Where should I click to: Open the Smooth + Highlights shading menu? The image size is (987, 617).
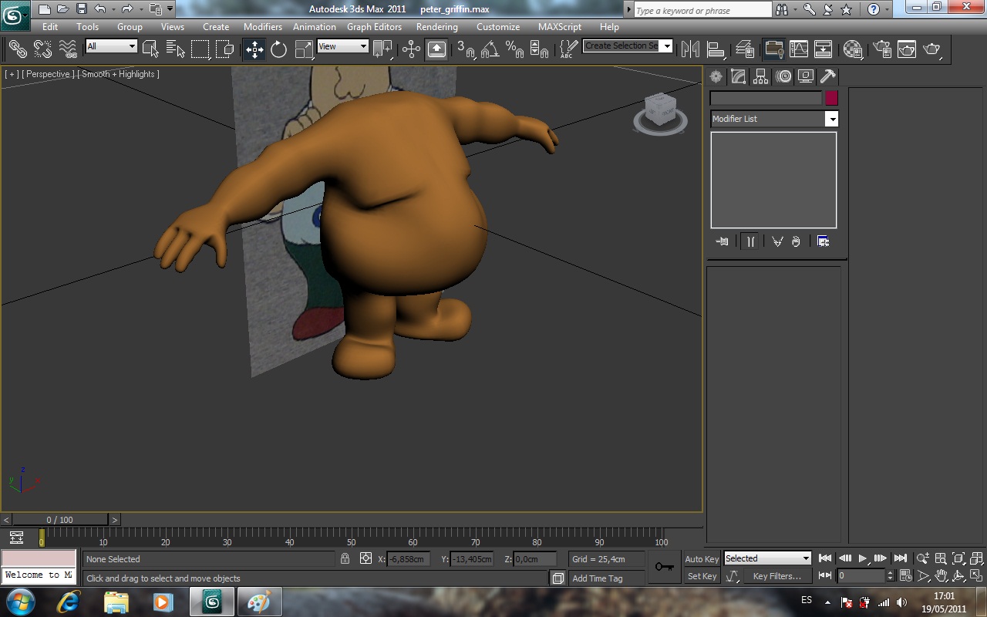point(118,74)
